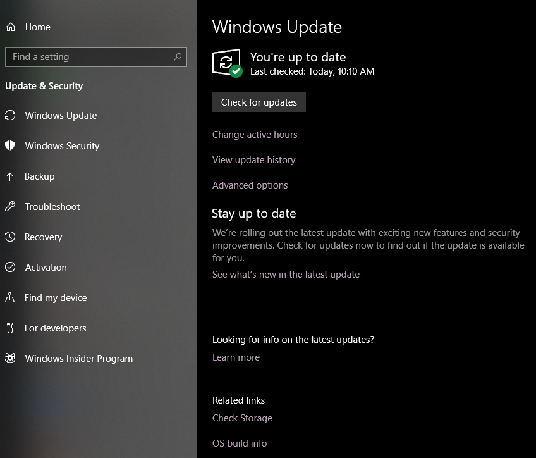Image resolution: width=536 pixels, height=458 pixels.
Task: Click the Windows Update page heading
Action: 277,27
